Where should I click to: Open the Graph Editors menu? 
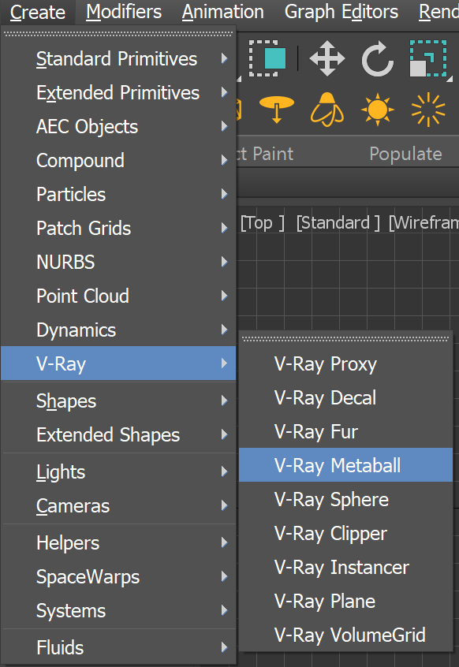click(341, 12)
